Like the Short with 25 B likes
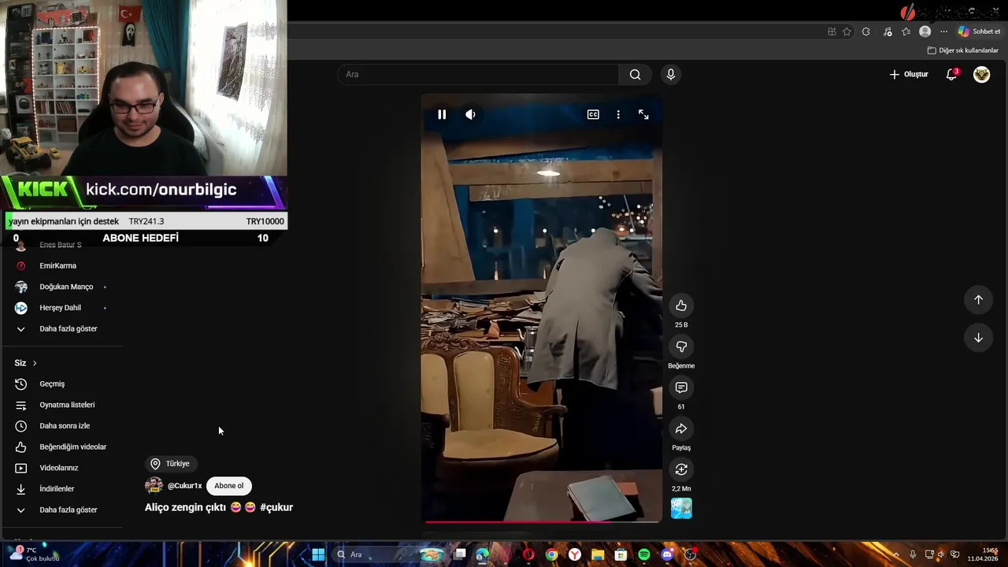The width and height of the screenshot is (1008, 567). pos(681,306)
